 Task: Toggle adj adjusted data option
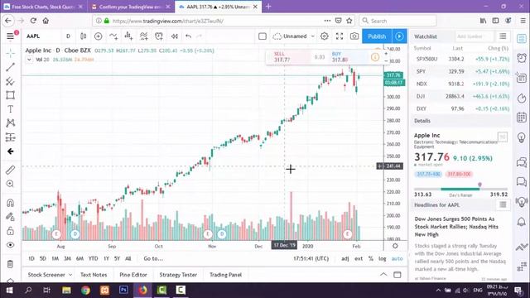click(344, 258)
